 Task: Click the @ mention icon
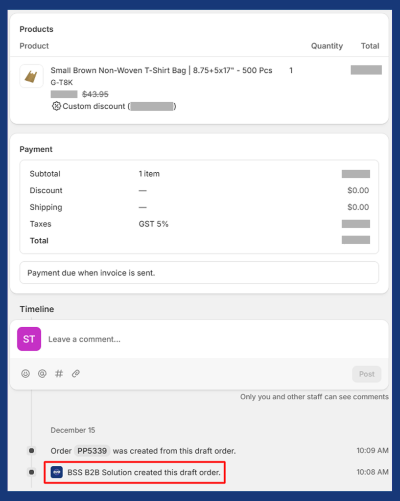[42, 373]
